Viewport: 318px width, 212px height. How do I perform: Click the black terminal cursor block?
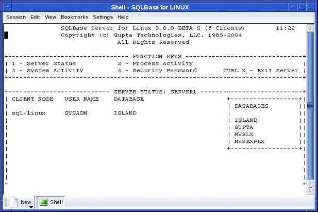pyautogui.click(x=6, y=35)
